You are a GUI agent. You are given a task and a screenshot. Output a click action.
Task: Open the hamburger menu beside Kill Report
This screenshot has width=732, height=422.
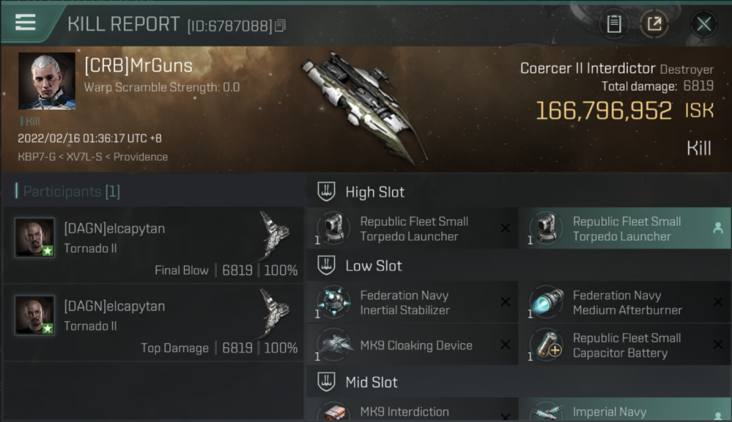coord(25,23)
